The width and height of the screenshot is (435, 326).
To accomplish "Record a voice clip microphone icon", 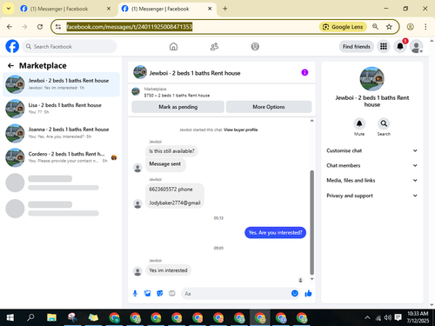I will pyautogui.click(x=135, y=294).
